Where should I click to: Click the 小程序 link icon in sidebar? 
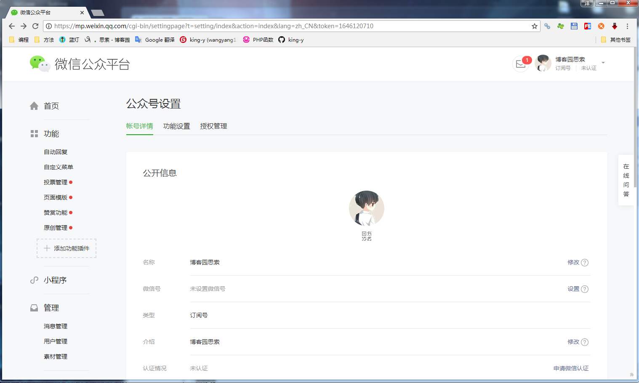point(34,280)
